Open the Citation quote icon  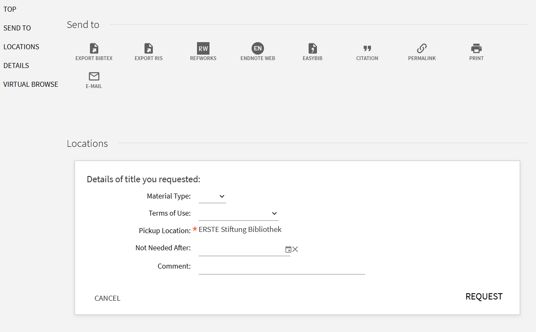[367, 48]
